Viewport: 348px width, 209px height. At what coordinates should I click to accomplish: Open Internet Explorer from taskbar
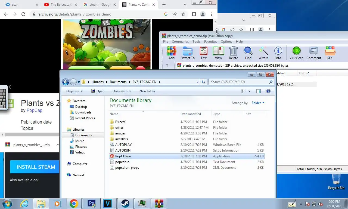(x=24, y=204)
